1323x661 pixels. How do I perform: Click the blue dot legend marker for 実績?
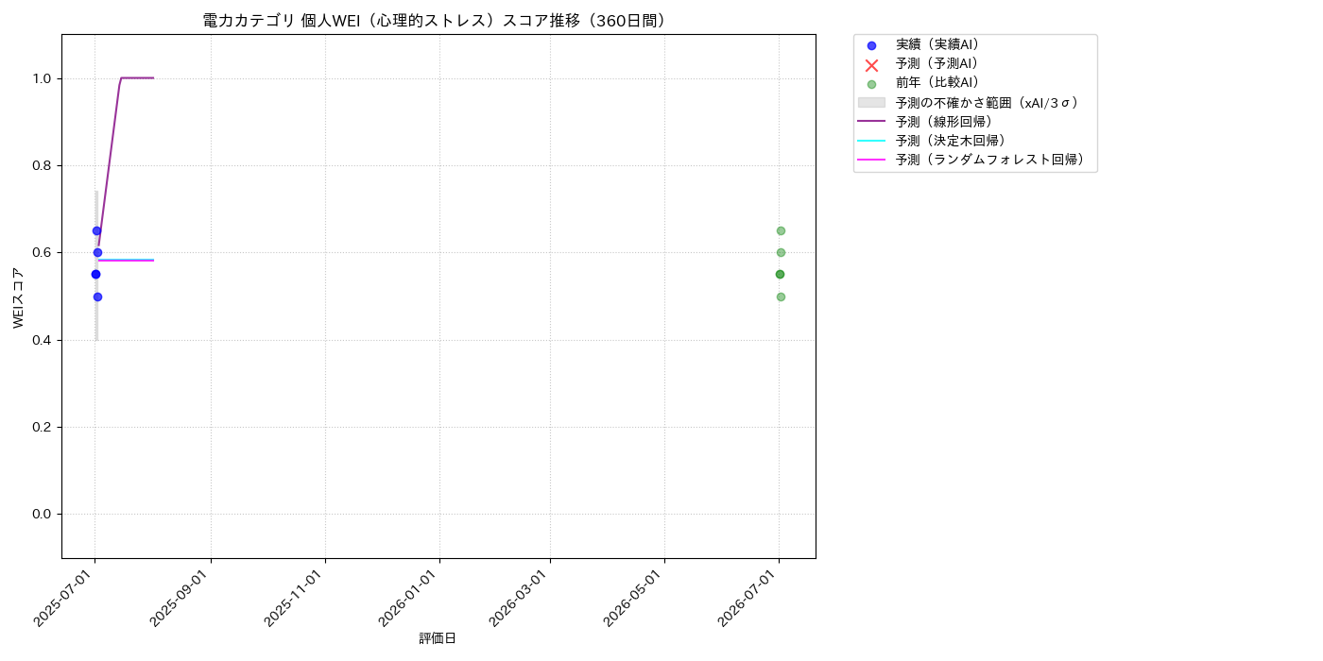click(871, 45)
